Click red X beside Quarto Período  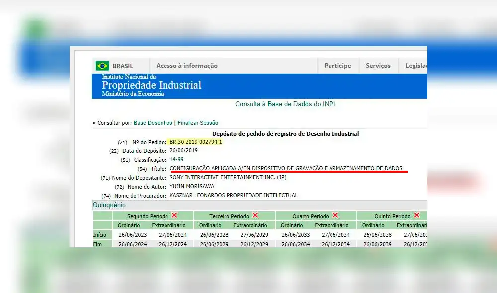point(335,215)
